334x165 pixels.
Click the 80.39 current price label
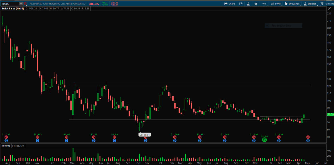[330, 114]
